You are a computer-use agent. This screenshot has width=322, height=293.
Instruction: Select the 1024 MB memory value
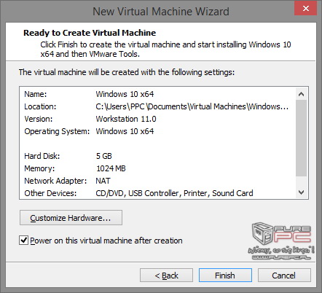coord(111,168)
